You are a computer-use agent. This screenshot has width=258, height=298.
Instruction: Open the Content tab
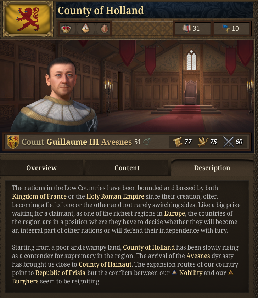click(127, 168)
